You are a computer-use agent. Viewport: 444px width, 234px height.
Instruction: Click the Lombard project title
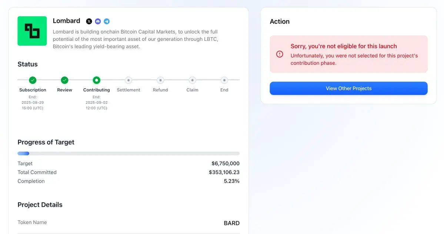(x=67, y=21)
